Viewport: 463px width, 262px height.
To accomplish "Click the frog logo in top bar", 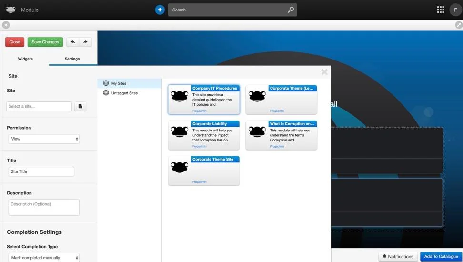I will (10, 10).
